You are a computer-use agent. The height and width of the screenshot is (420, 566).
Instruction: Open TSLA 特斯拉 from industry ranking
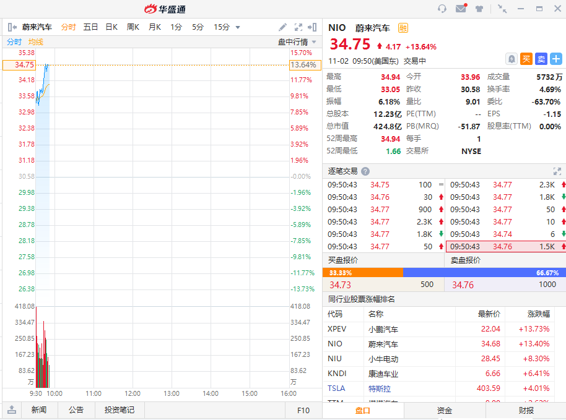pyautogui.click(x=376, y=388)
